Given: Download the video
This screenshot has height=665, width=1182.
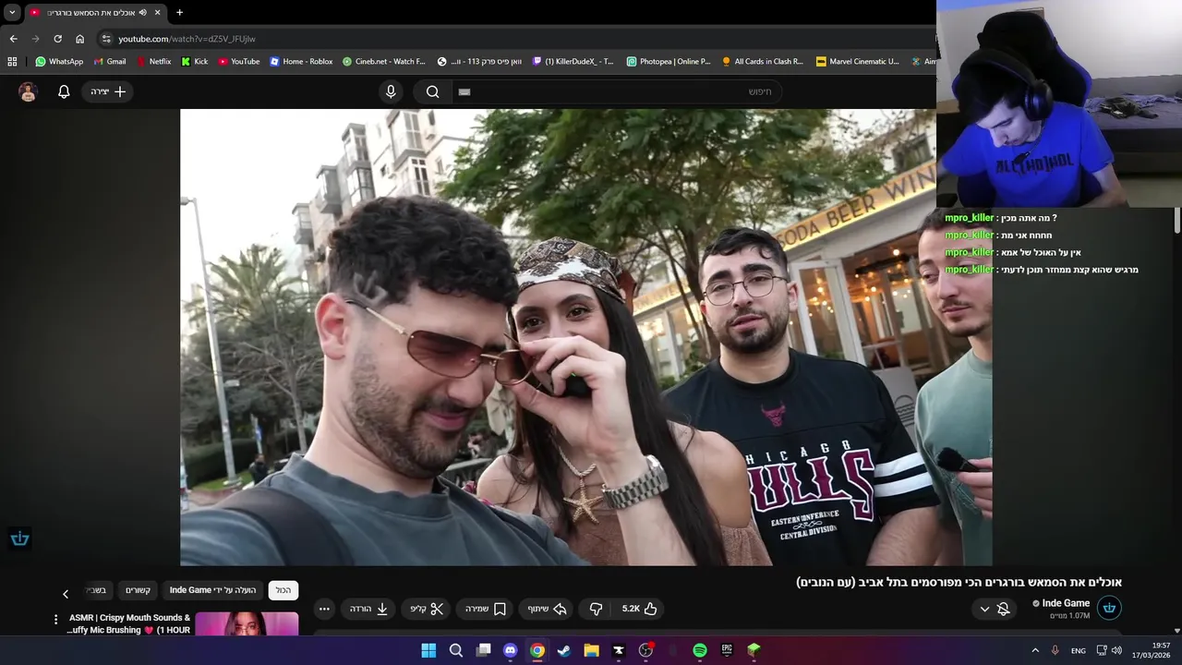Looking at the screenshot, I should [x=368, y=609].
